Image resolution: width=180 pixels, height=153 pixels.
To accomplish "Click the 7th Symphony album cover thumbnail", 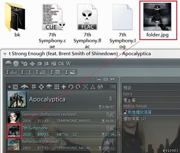I will pos(14,131).
